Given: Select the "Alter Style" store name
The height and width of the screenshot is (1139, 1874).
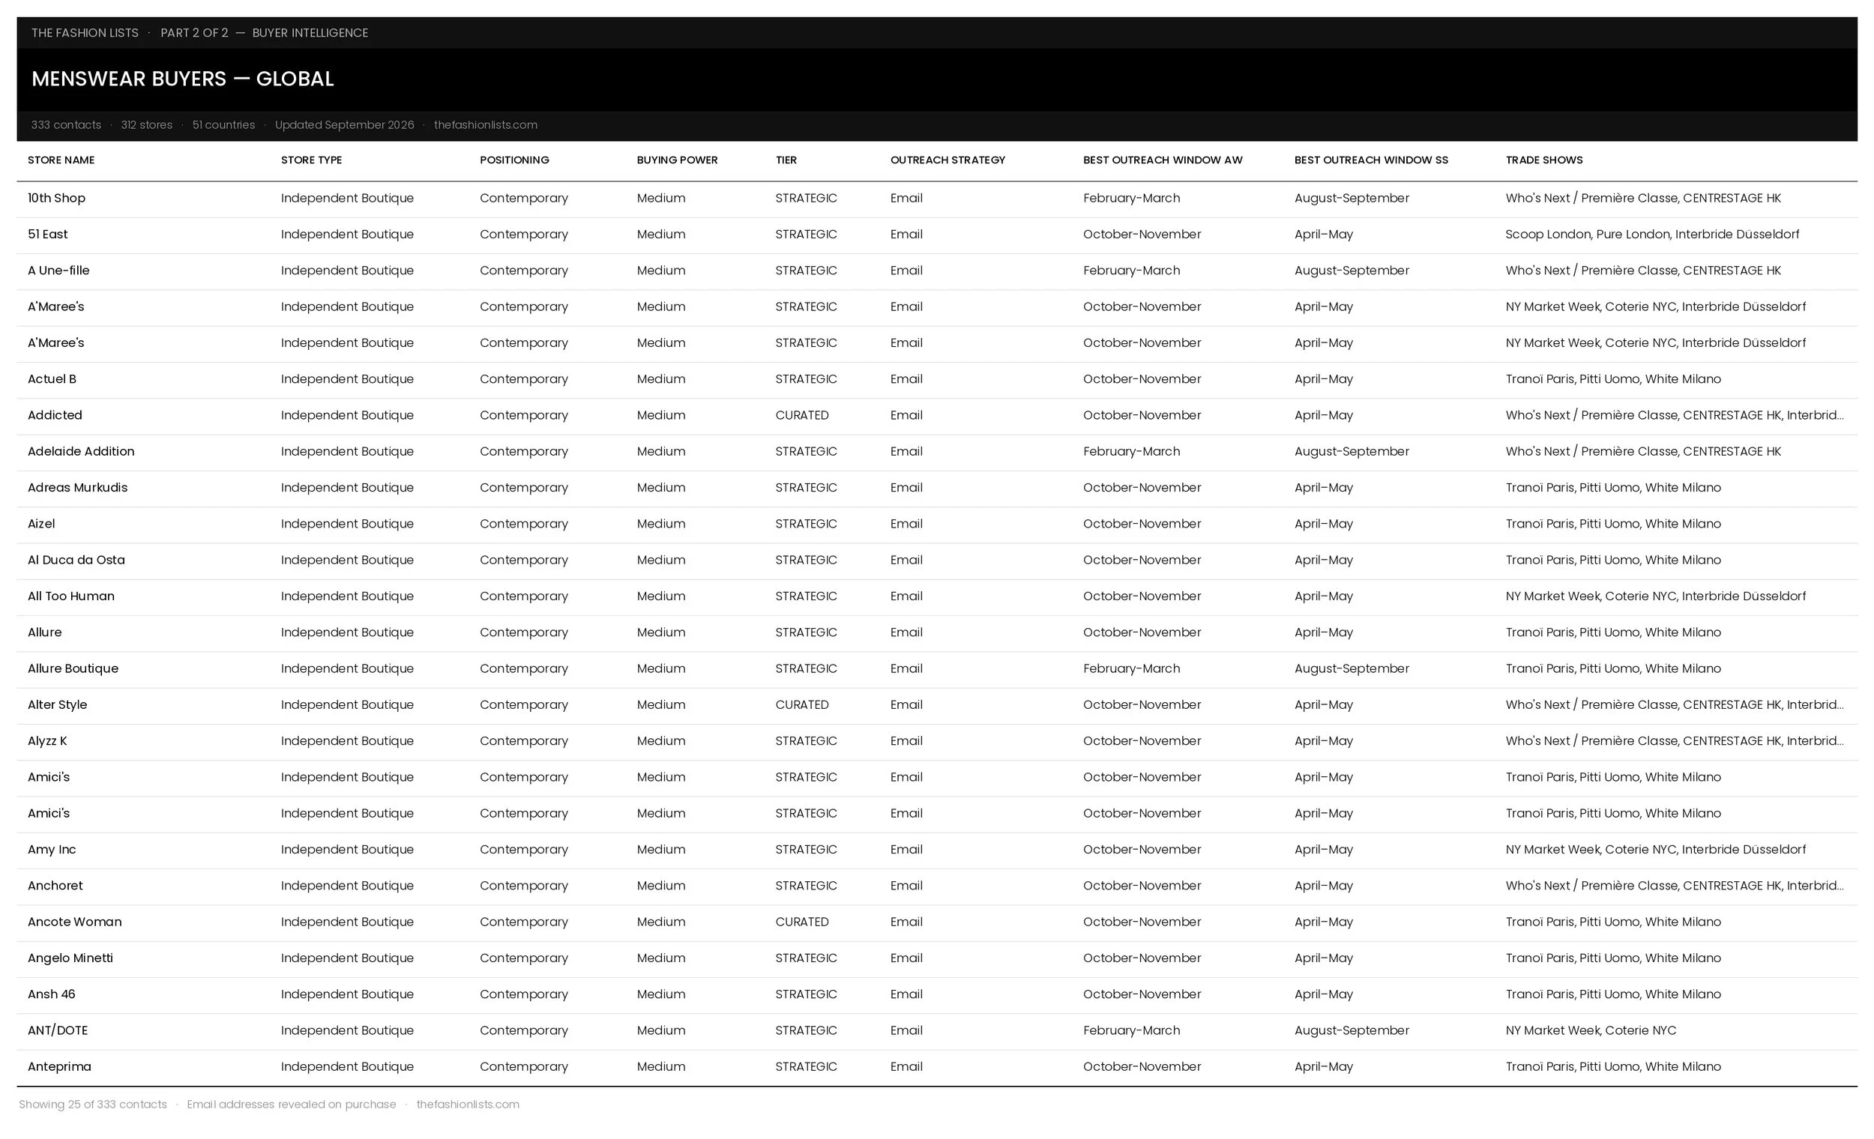Looking at the screenshot, I should click(x=57, y=704).
